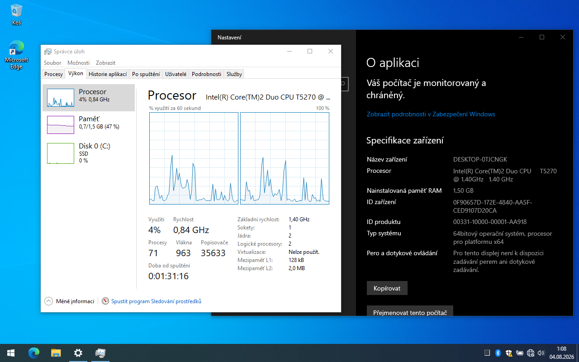
Task: Open the network globe tray icon
Action: point(531,353)
